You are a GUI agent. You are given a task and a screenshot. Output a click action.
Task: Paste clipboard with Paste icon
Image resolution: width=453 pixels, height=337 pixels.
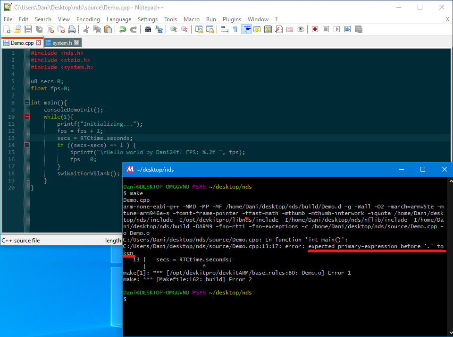[x=108, y=29]
